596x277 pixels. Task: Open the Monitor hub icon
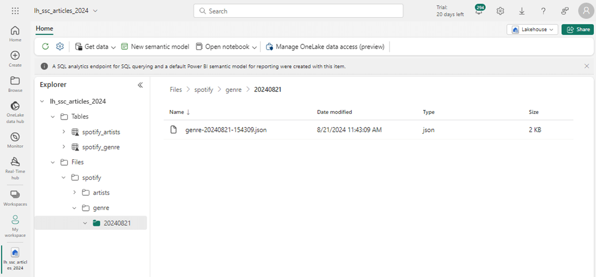[15, 140]
